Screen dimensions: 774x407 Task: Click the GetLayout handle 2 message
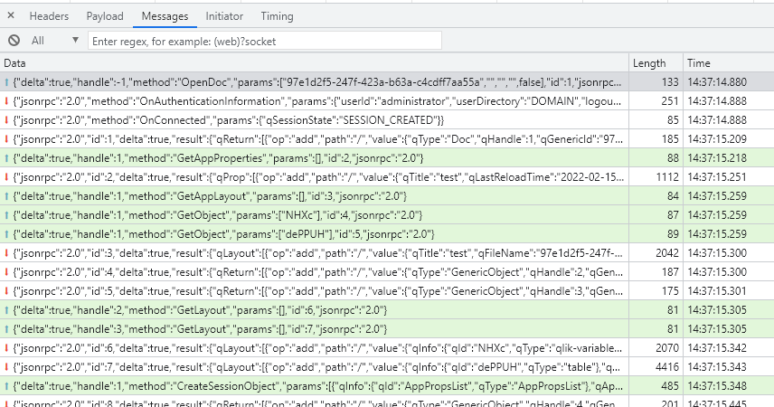pyautogui.click(x=316, y=309)
